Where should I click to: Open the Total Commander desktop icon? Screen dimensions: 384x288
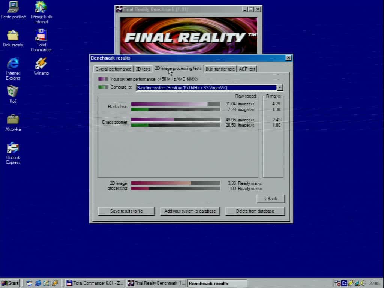41,40
